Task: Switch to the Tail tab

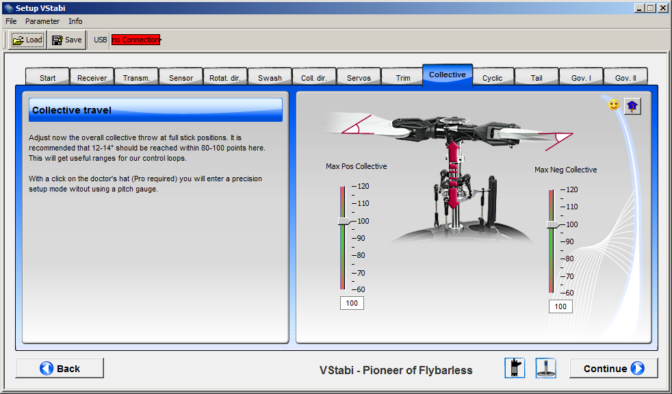Action: (x=537, y=77)
